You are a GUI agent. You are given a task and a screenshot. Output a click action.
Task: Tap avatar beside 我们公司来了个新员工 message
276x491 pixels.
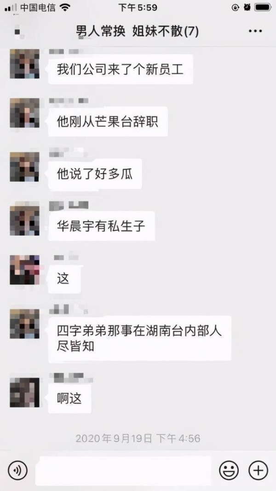click(x=25, y=64)
